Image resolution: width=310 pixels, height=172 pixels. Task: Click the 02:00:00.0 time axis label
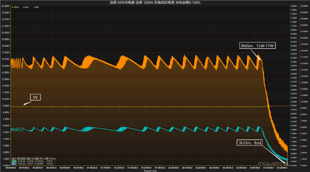point(173,168)
